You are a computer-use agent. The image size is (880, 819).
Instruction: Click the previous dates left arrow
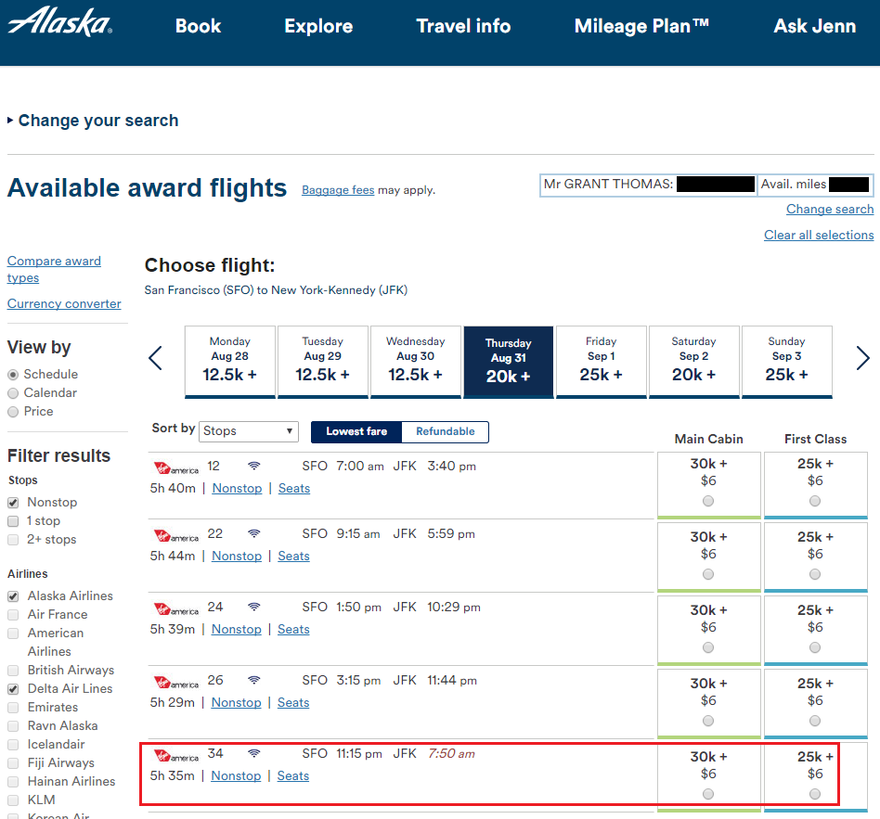click(x=156, y=358)
